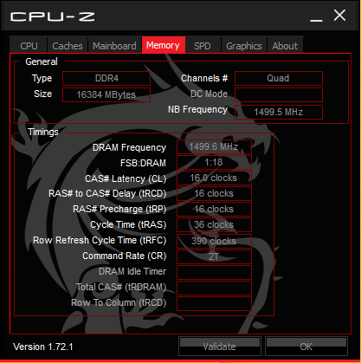361x363 pixels.
Task: Click the Quad Channels field
Action: tap(279, 78)
